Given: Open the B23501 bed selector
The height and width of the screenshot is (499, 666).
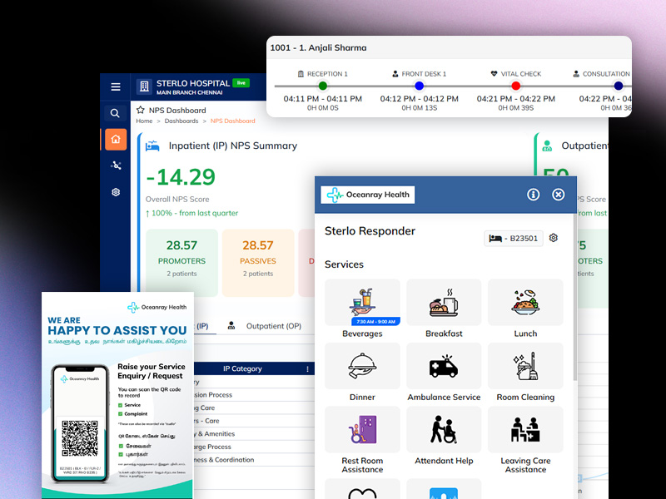Looking at the screenshot, I should 513,239.
